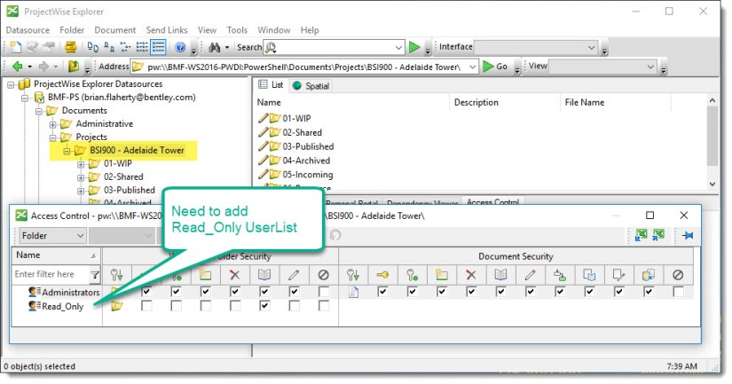The height and width of the screenshot is (384, 732).
Task: Switch to the Details view icon
Action: coord(158,47)
